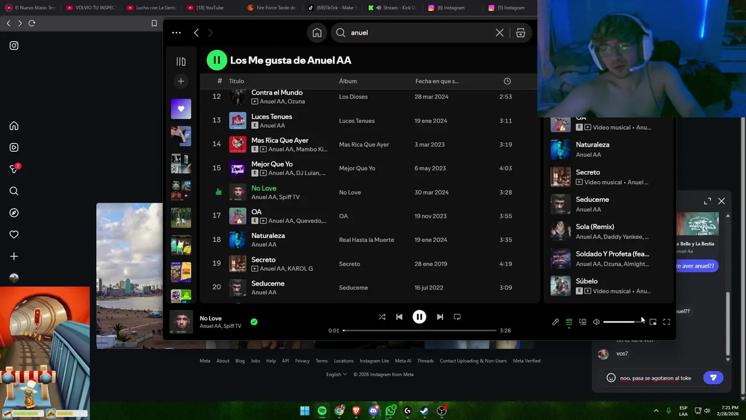Toggle repeat mode
This screenshot has width=746, height=420.
click(x=457, y=317)
